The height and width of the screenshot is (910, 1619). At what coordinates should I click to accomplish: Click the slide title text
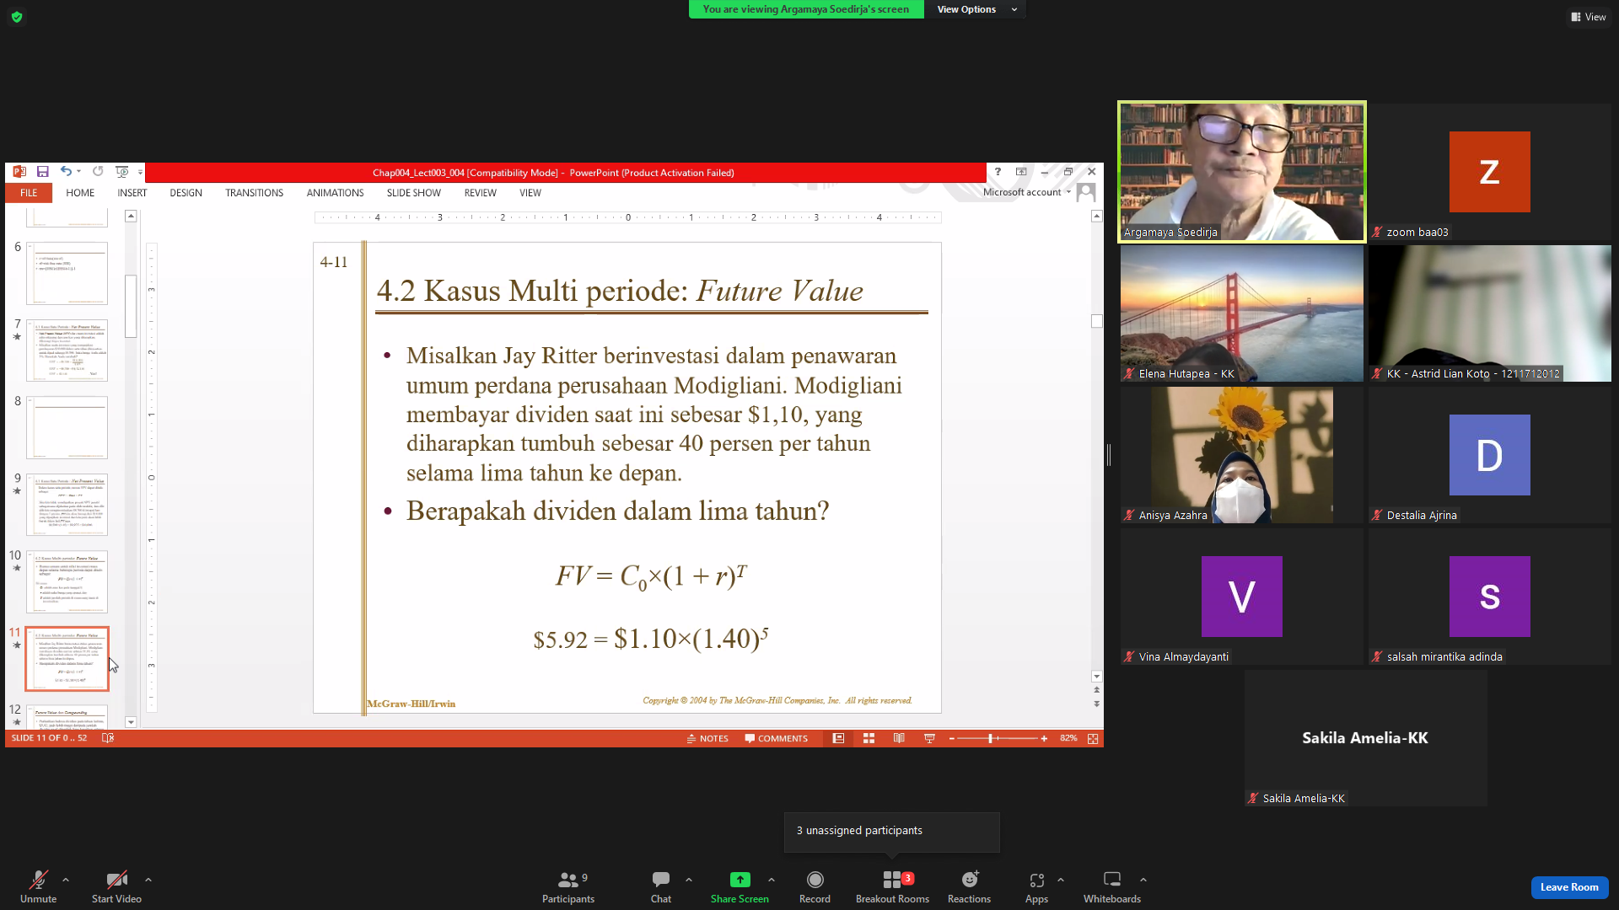(x=620, y=291)
